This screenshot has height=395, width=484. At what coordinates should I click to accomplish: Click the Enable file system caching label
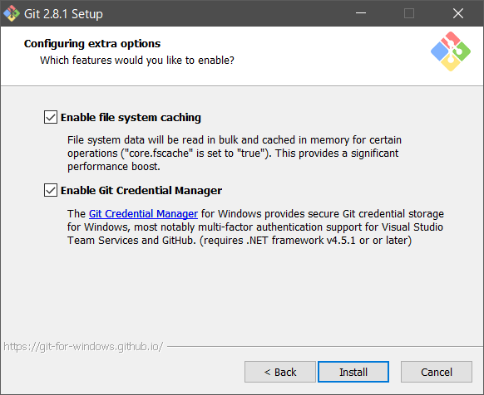131,118
